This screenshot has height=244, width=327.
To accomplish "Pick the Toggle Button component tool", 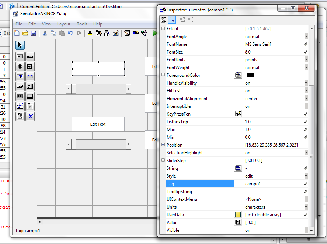I will pos(20,96).
